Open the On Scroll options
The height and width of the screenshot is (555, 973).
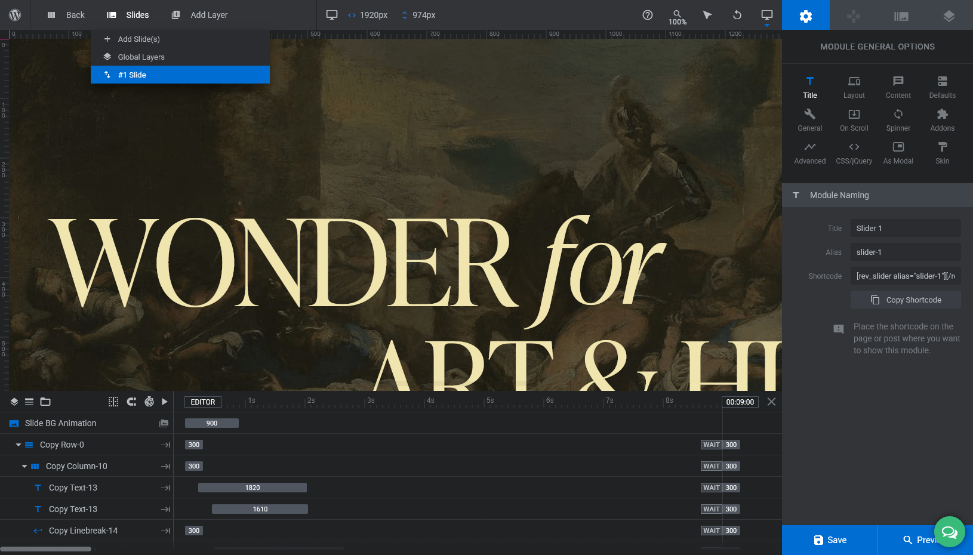pyautogui.click(x=854, y=120)
